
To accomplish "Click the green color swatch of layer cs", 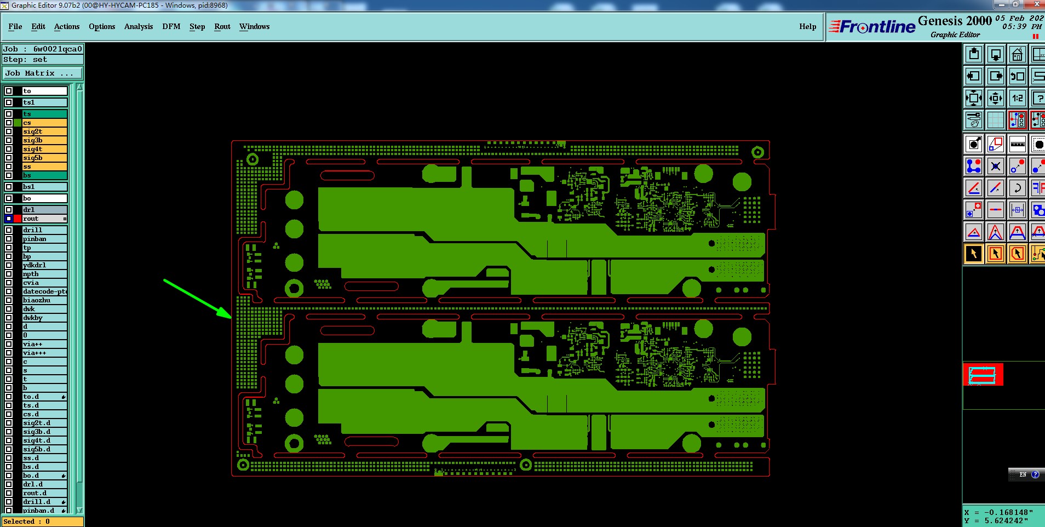I will tap(18, 123).
